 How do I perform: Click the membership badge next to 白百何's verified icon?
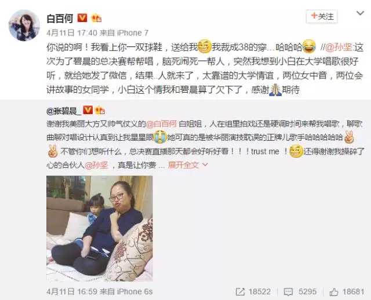96,18
